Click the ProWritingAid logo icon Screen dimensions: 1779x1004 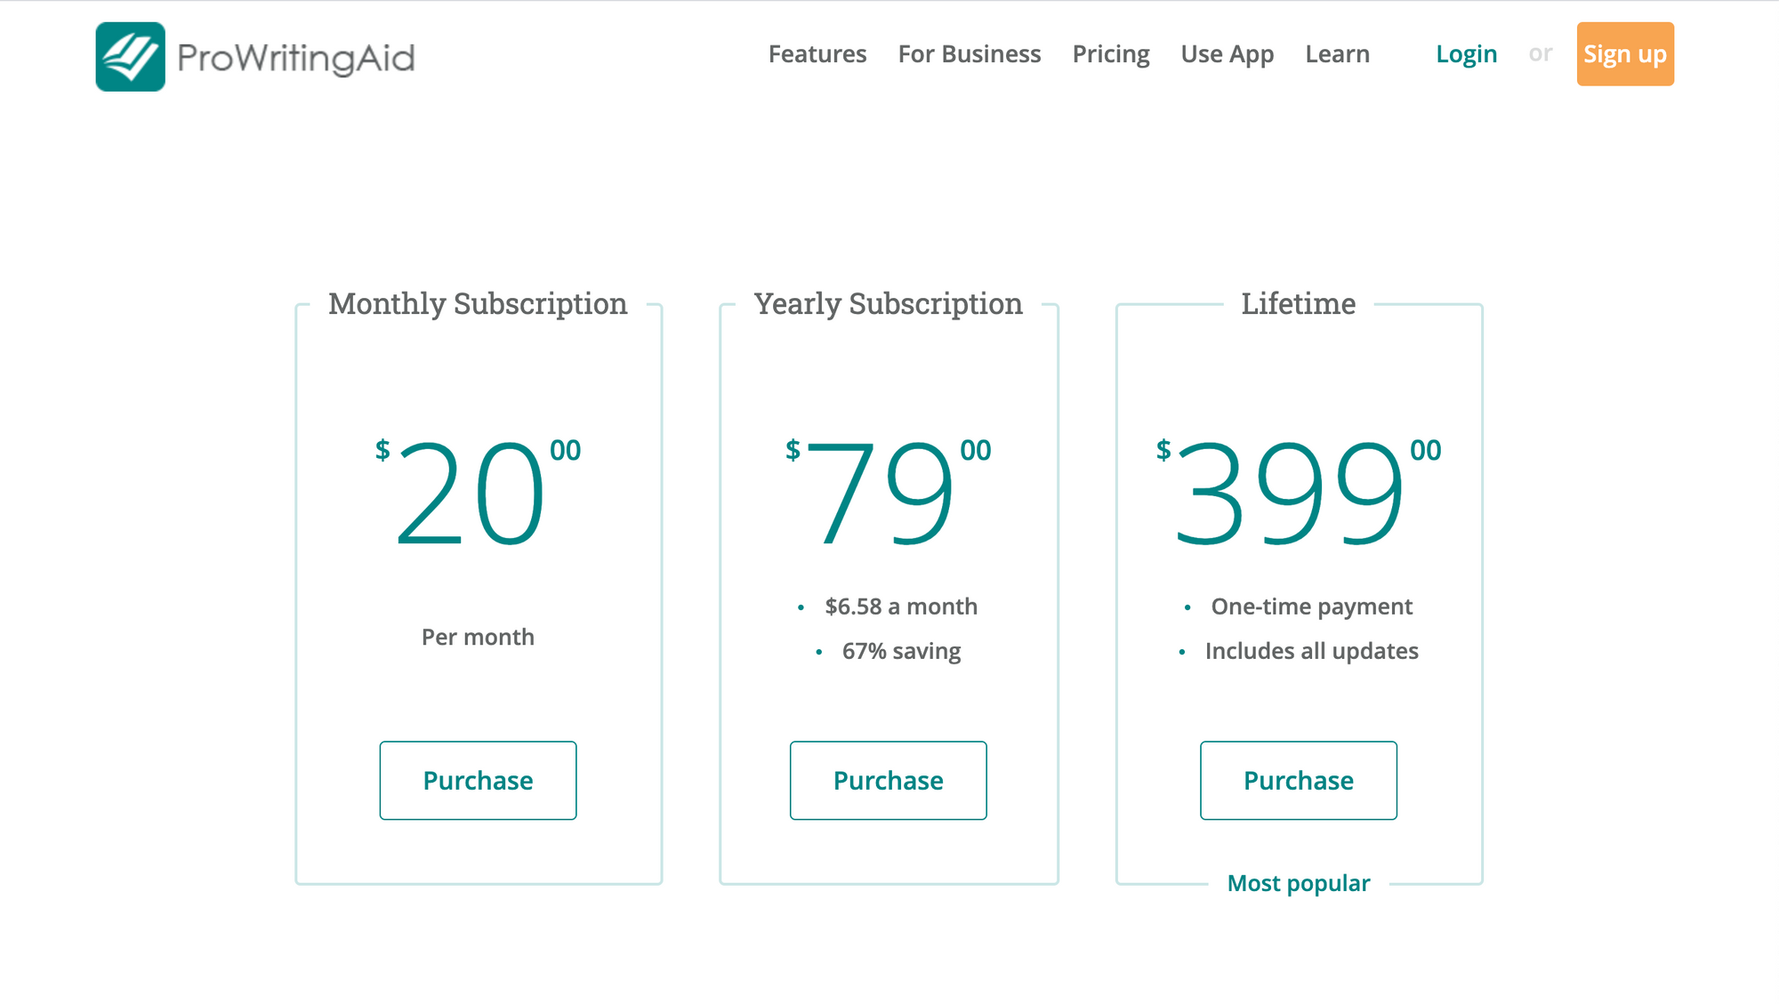tap(130, 57)
